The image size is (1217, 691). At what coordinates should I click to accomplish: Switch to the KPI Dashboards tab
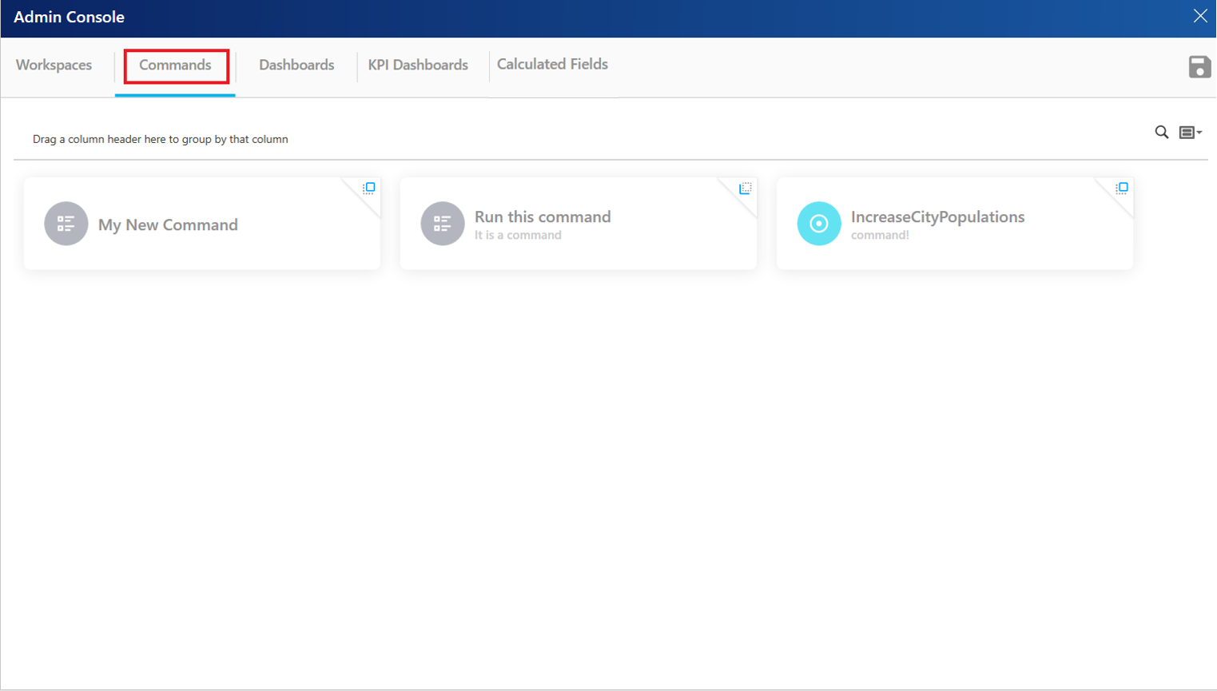[x=418, y=65]
